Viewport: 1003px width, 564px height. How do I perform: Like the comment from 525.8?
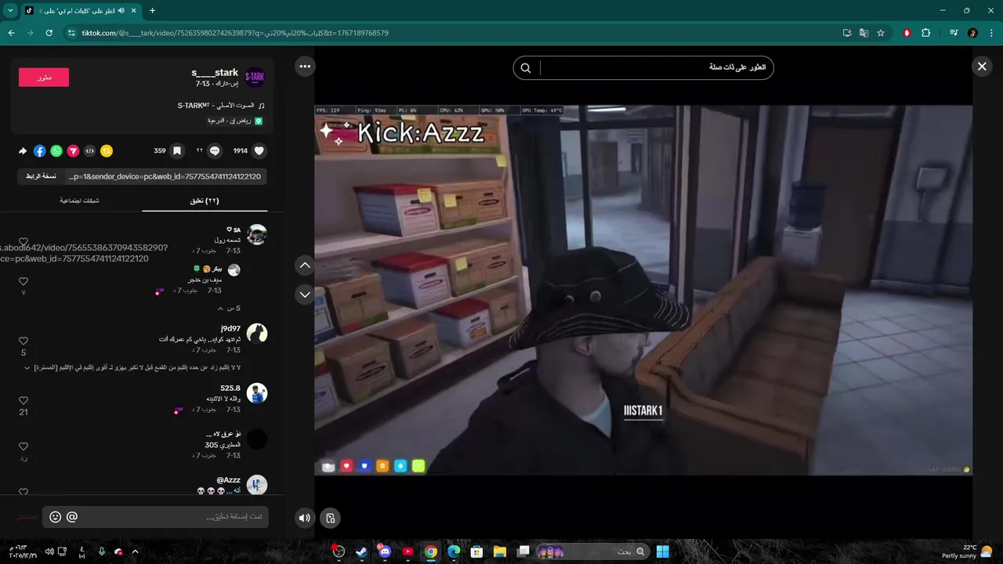24,400
